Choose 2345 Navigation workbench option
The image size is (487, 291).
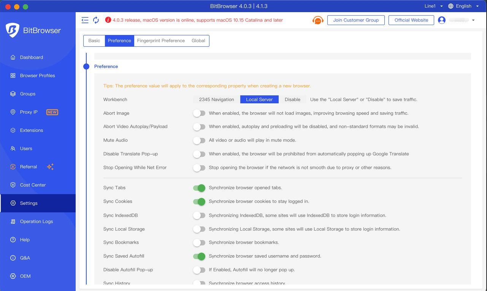coord(217,100)
